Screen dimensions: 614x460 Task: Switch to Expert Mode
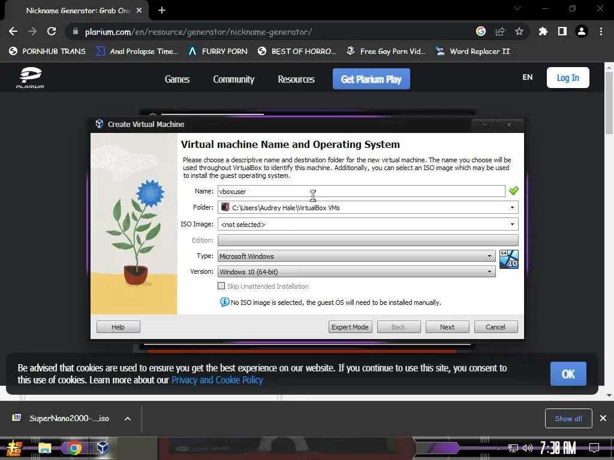[350, 326]
